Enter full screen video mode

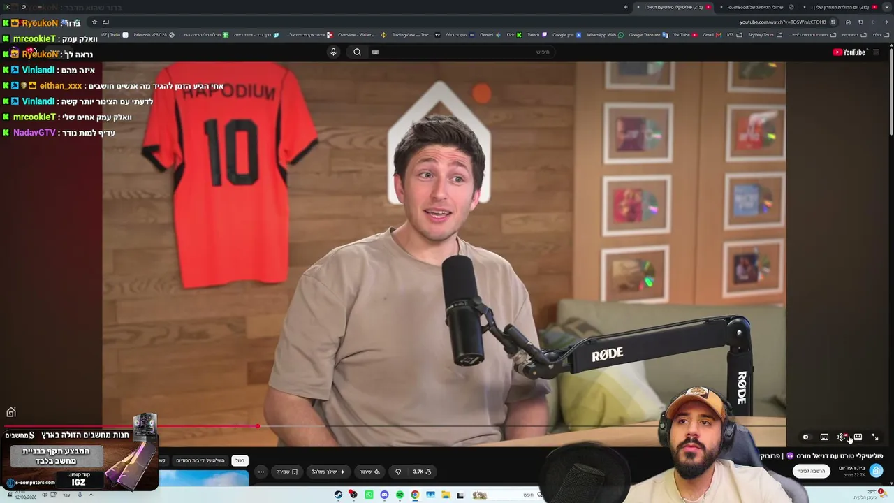pos(874,437)
